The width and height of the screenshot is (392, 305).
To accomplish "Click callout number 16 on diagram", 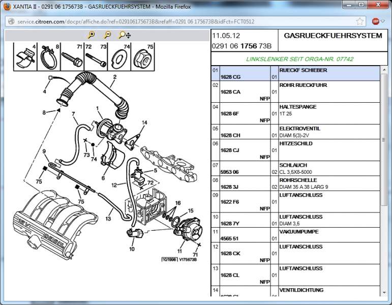I will [178, 203].
